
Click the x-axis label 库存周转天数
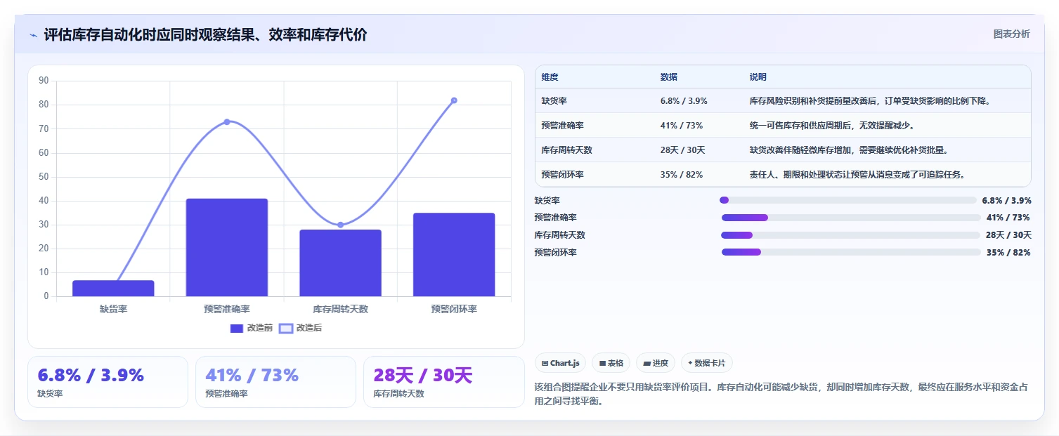pos(340,309)
